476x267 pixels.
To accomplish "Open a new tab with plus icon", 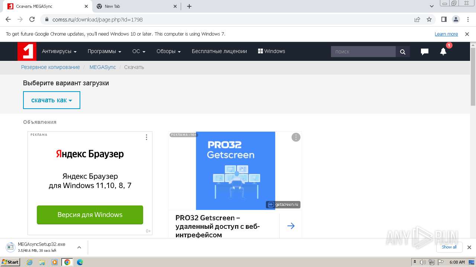I will 189,6.
